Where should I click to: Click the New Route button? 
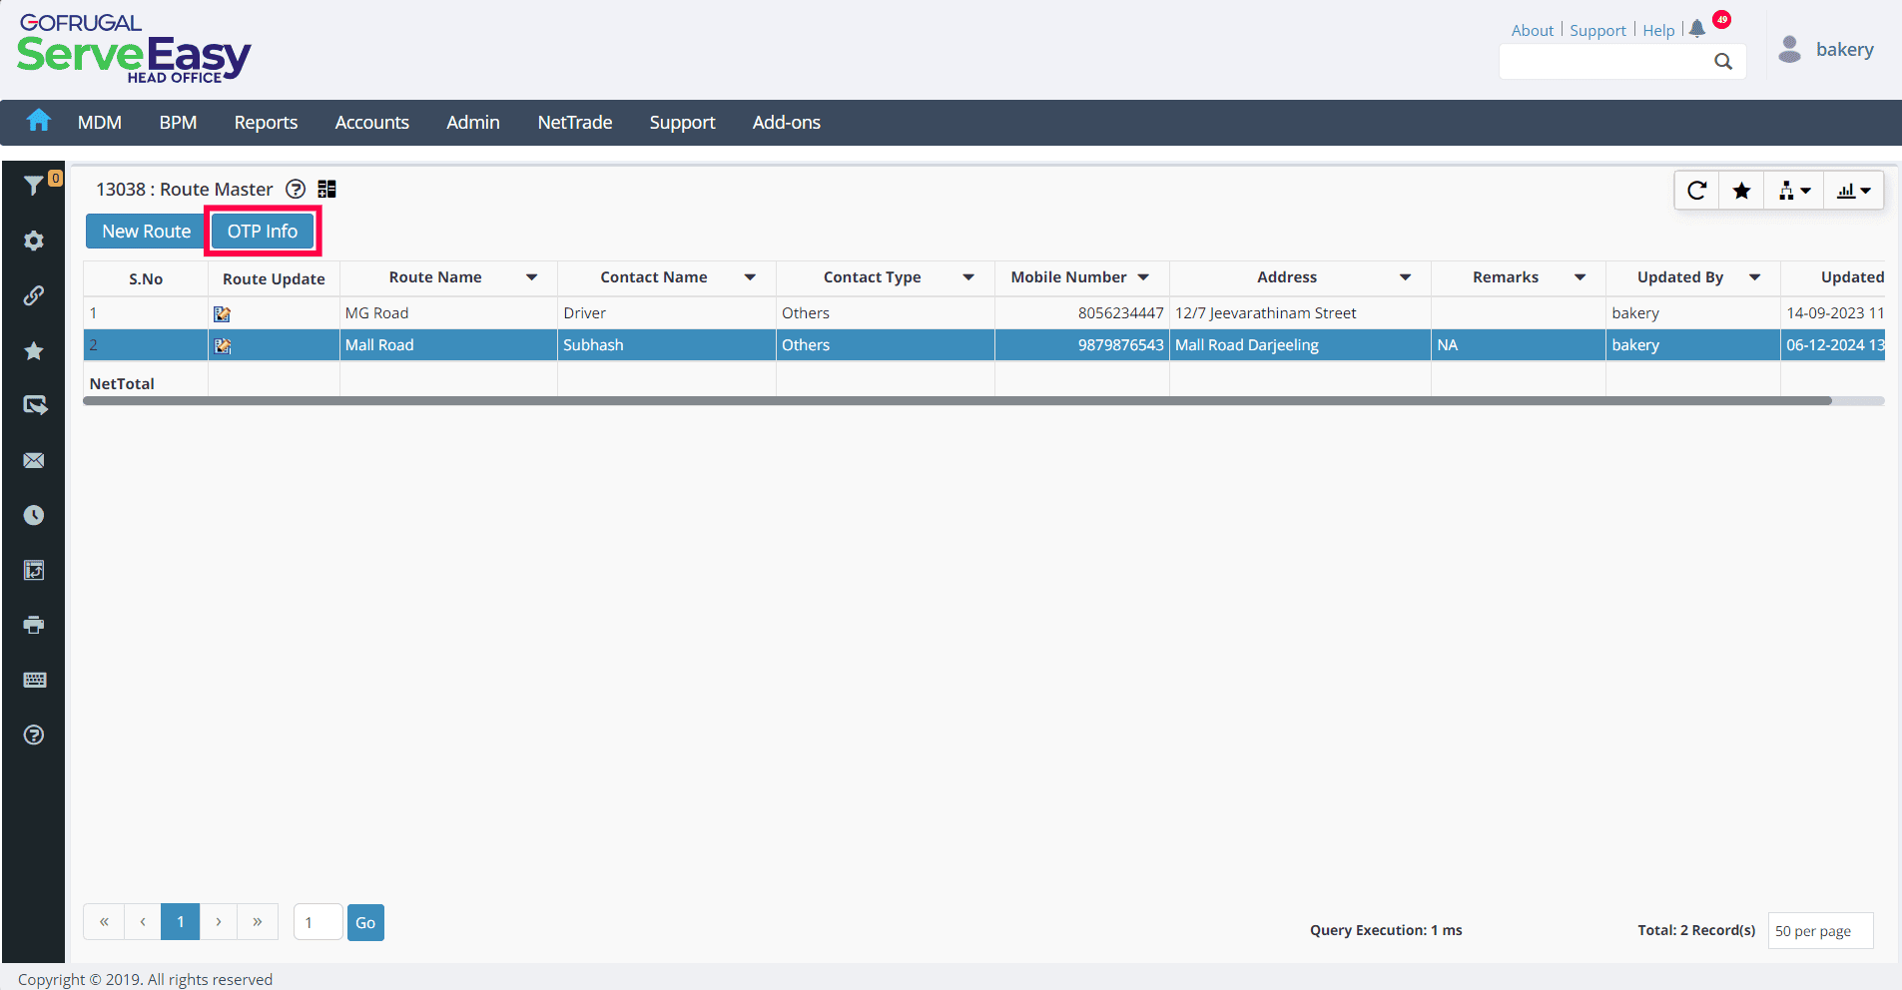click(x=146, y=232)
